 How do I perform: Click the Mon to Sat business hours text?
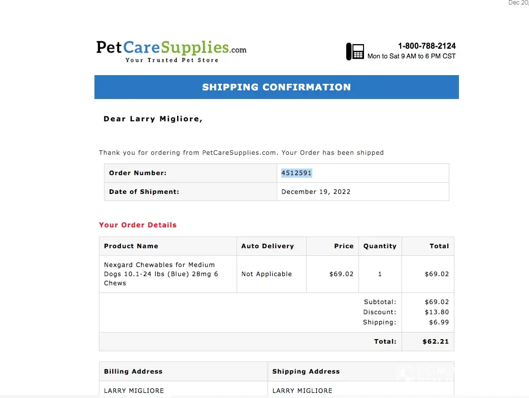tap(411, 56)
